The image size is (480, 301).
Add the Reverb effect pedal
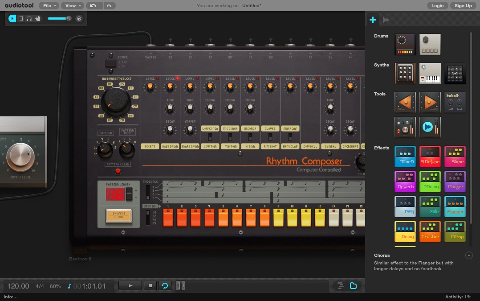click(405, 181)
